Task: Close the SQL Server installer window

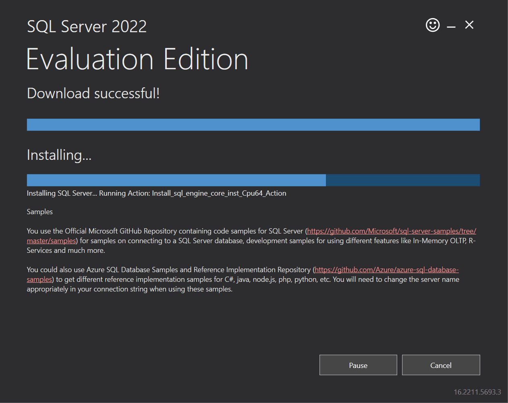Action: 469,25
